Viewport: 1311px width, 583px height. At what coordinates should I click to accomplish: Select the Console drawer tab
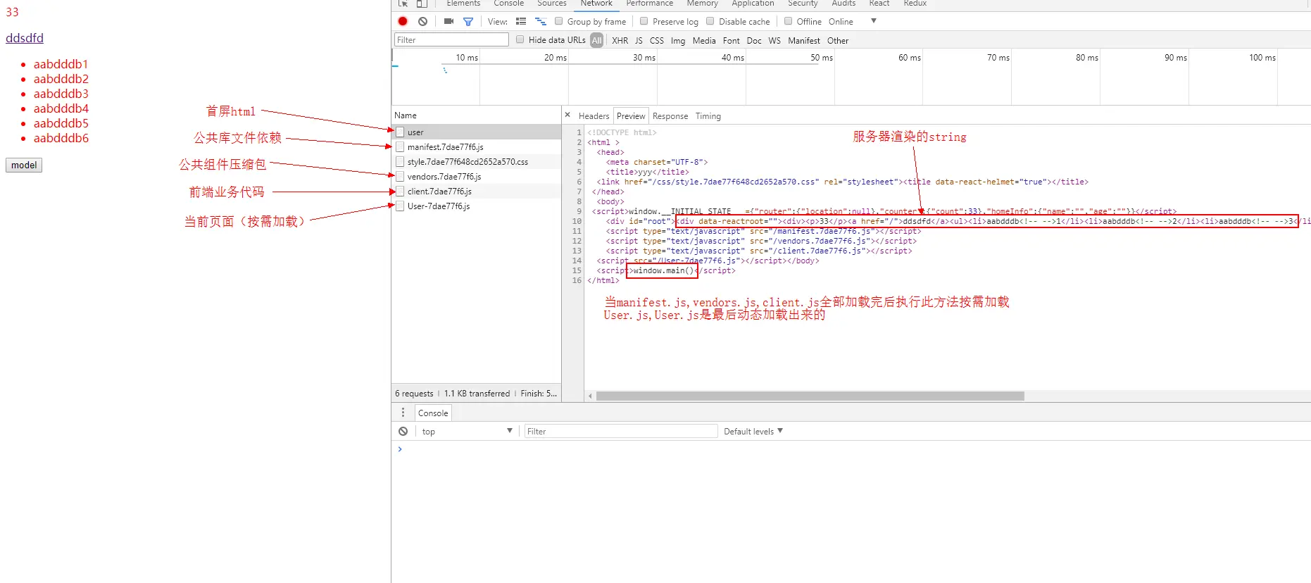coord(433,413)
